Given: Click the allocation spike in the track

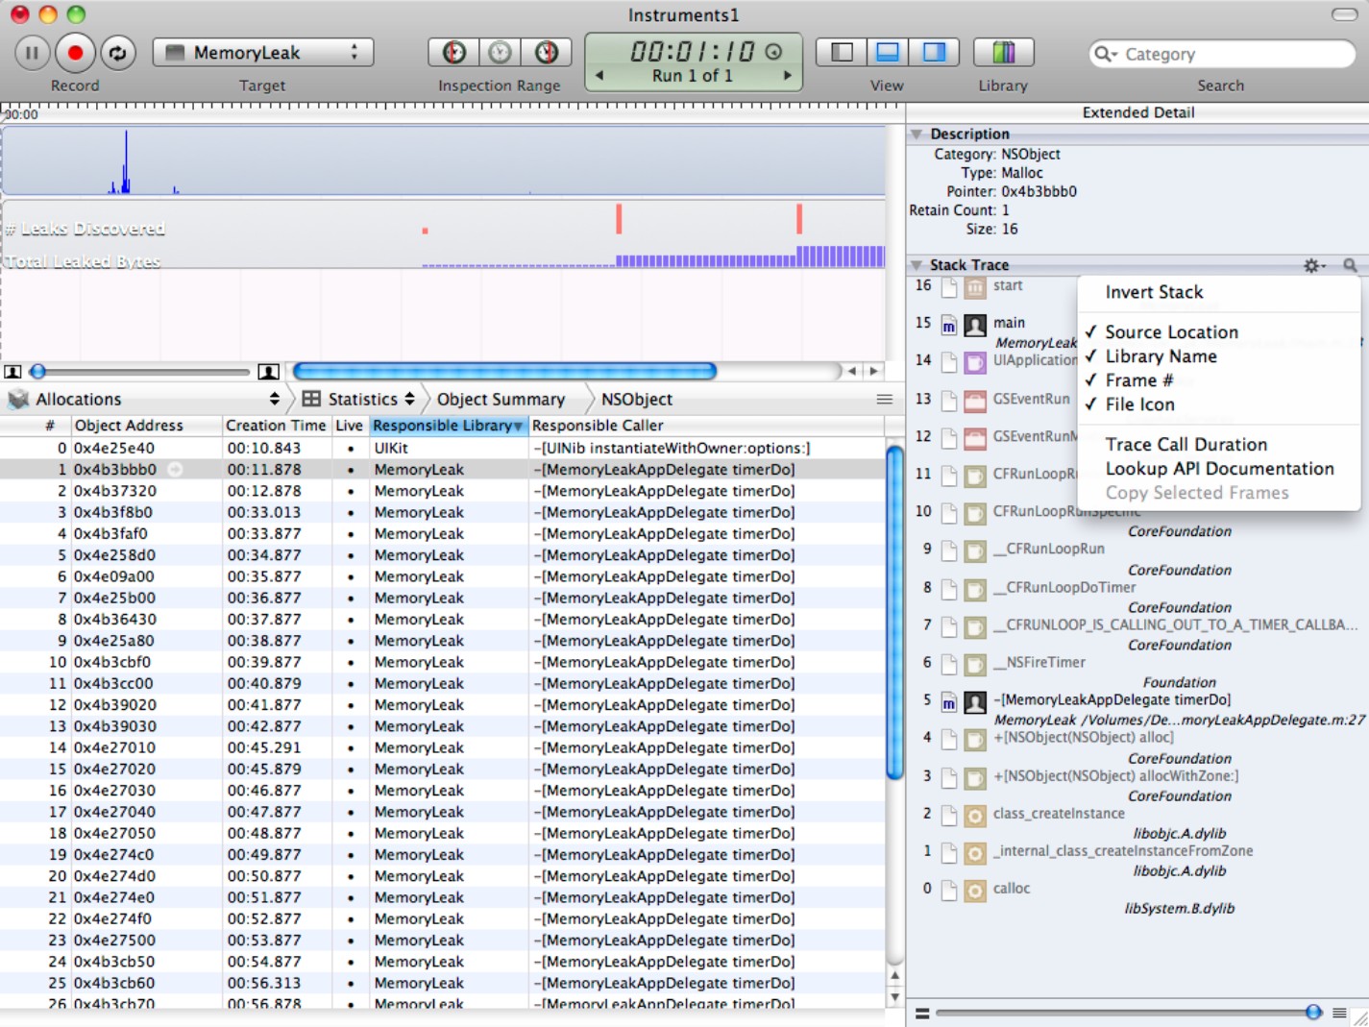Looking at the screenshot, I should (x=125, y=161).
